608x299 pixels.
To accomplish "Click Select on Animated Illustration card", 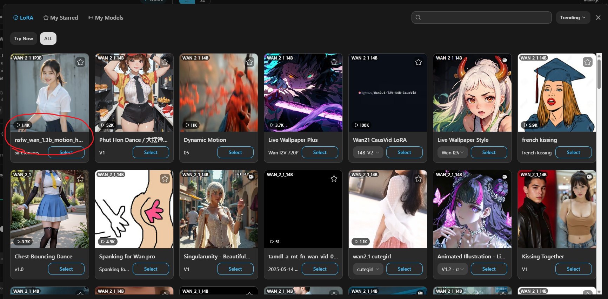I will click(x=489, y=269).
